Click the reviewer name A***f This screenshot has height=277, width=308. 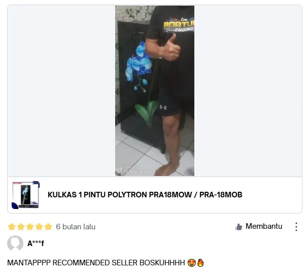tap(36, 243)
